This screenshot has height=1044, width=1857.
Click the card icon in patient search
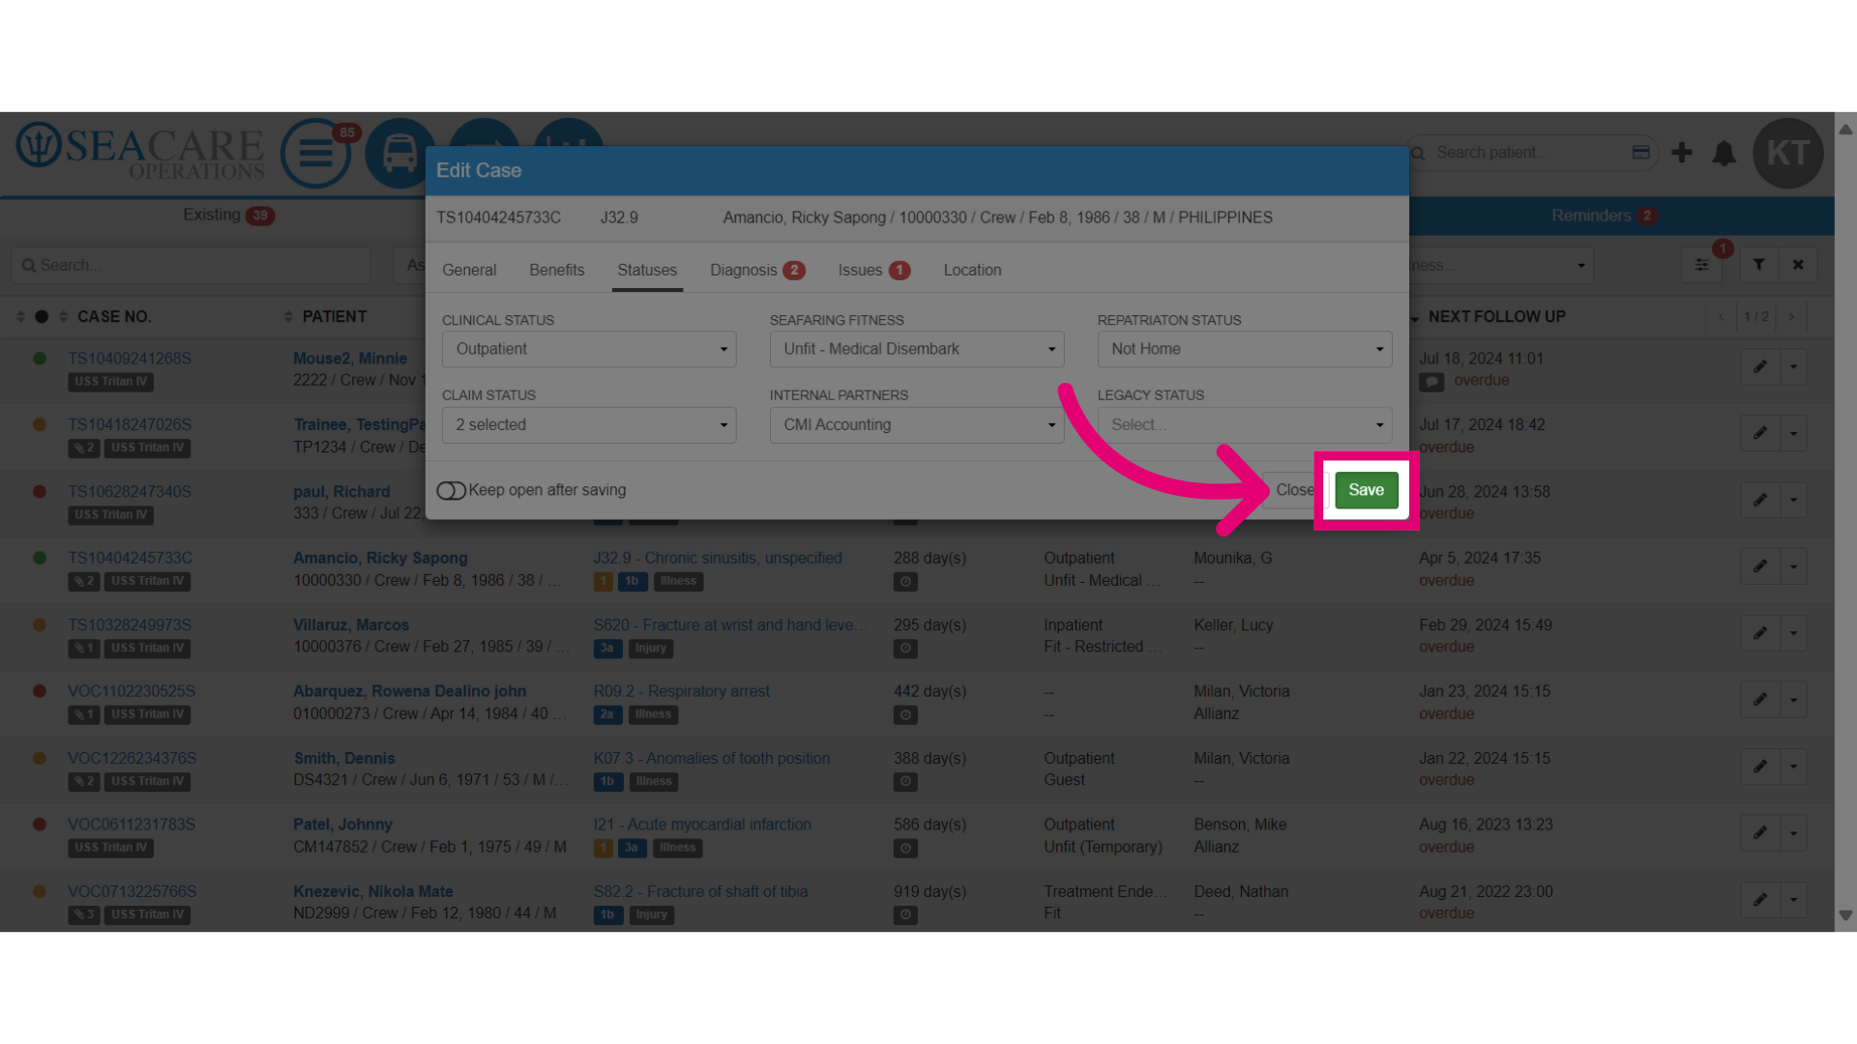[x=1640, y=152]
